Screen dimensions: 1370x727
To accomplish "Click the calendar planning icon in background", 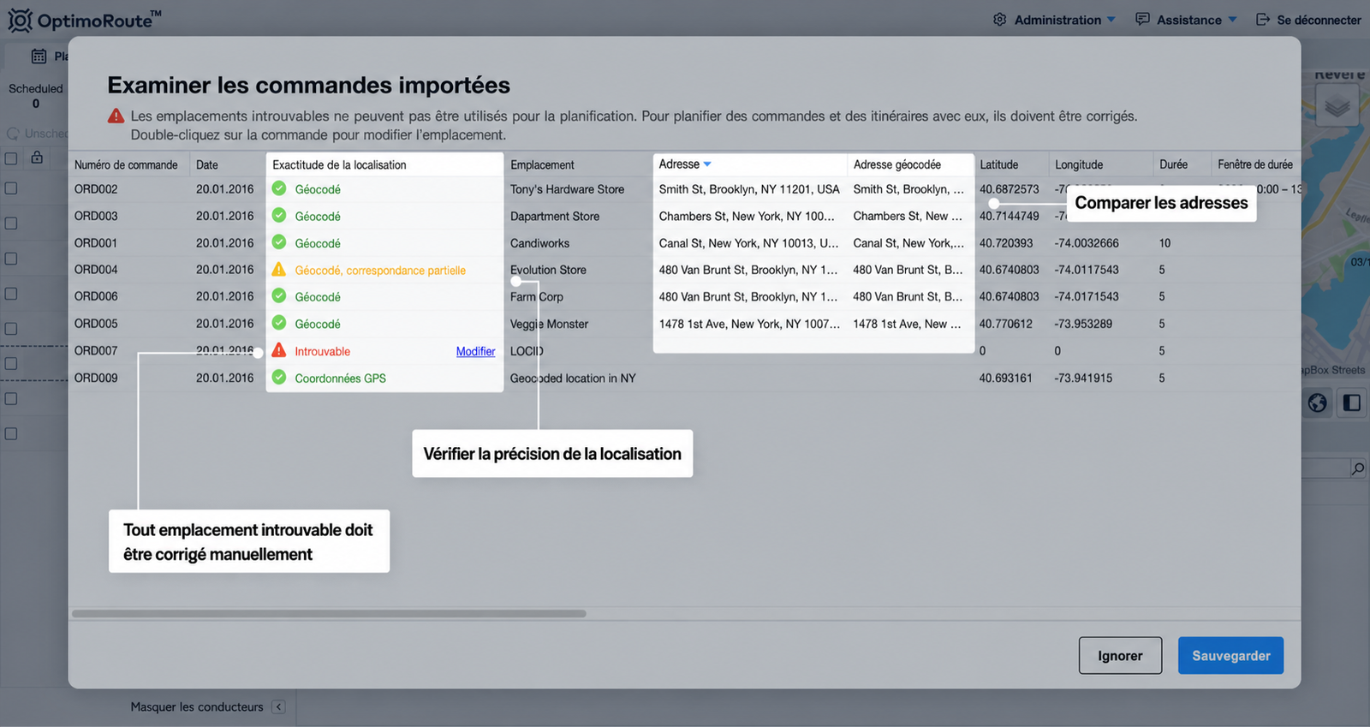I will (x=39, y=56).
